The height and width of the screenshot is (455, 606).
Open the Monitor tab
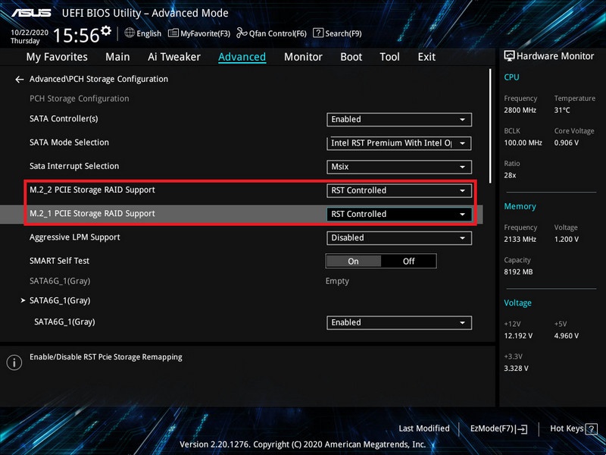(303, 57)
